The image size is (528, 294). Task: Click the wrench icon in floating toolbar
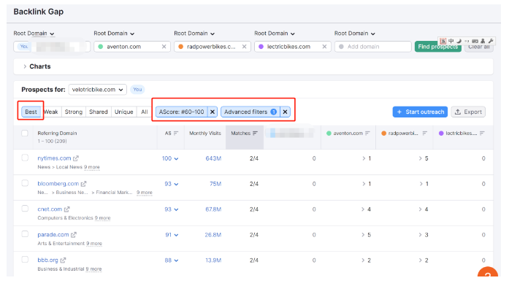pos(491,41)
